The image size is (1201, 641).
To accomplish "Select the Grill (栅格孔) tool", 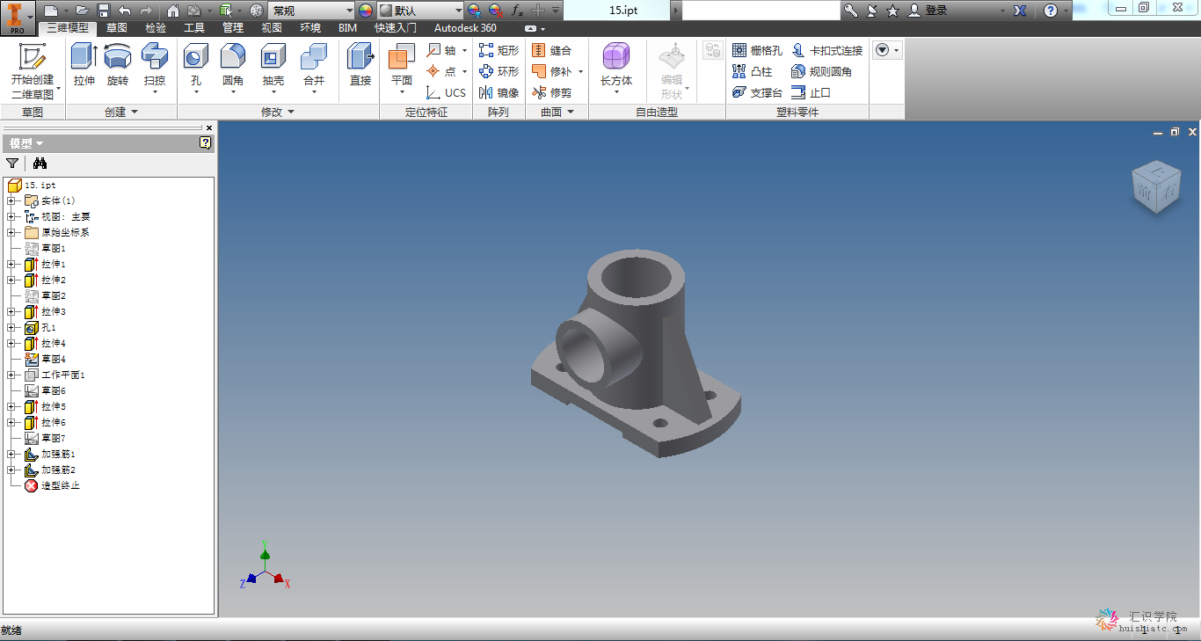I will coord(757,50).
